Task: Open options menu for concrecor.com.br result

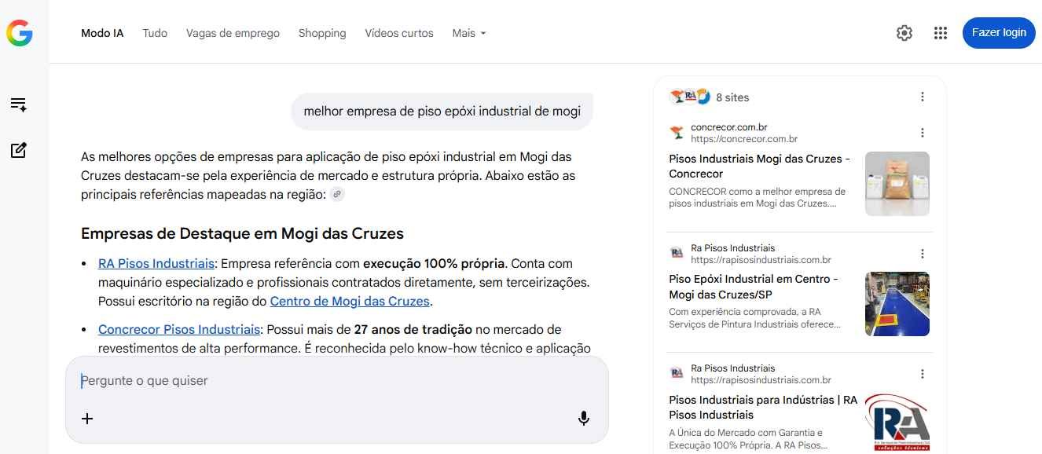Action: pyautogui.click(x=923, y=133)
